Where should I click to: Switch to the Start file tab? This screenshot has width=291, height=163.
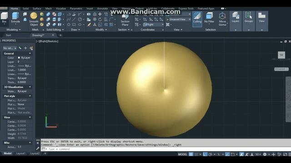pos(8,35)
